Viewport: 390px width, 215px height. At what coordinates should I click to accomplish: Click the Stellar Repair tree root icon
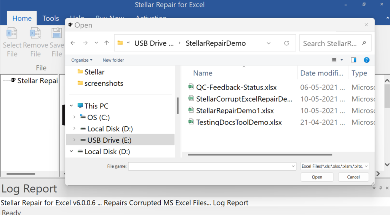(13, 80)
